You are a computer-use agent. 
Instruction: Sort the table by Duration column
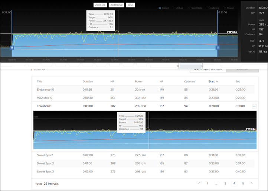[88, 81]
